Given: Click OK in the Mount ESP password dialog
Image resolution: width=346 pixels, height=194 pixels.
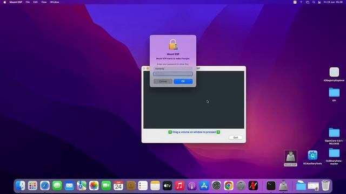Looking at the screenshot, I should click(183, 81).
